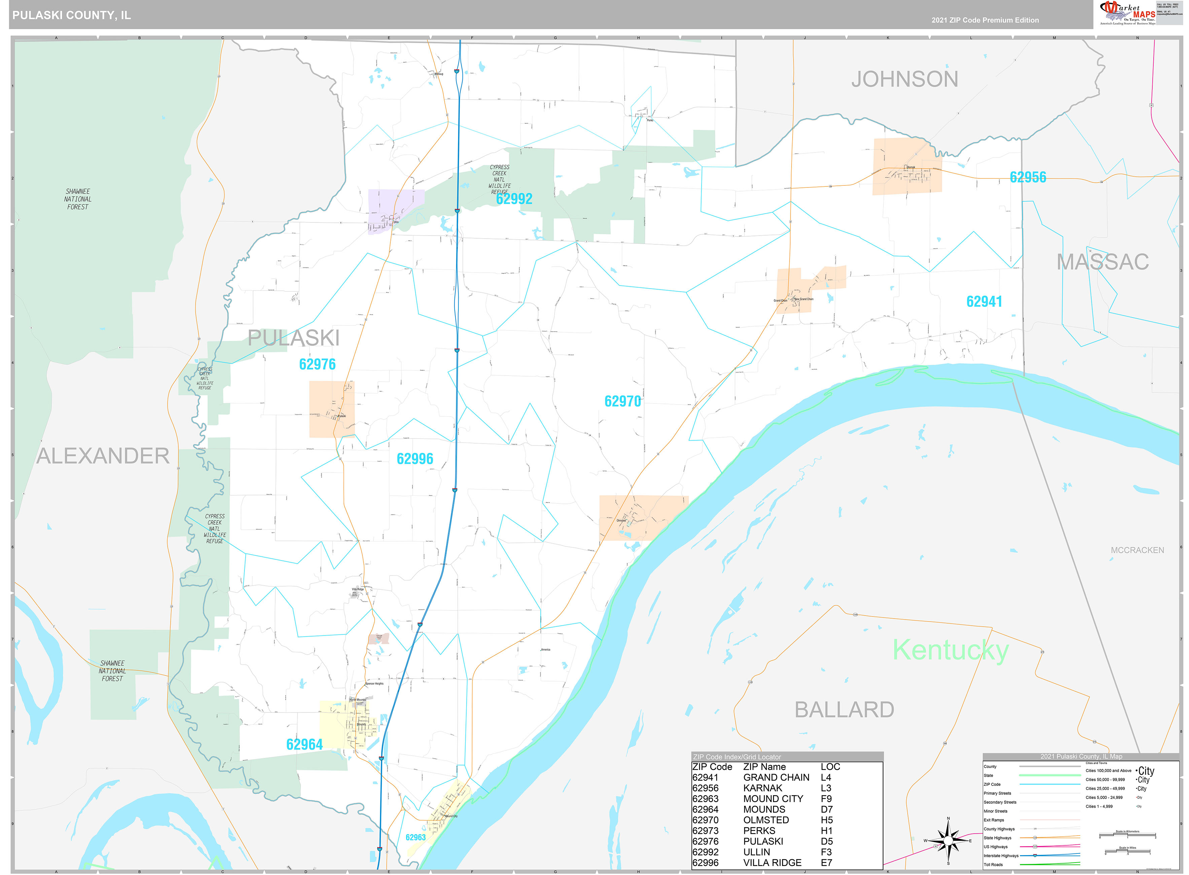This screenshot has width=1189, height=875.
Task: Click the 'PULASKI COUNTY, IL' title
Action: tap(71, 15)
